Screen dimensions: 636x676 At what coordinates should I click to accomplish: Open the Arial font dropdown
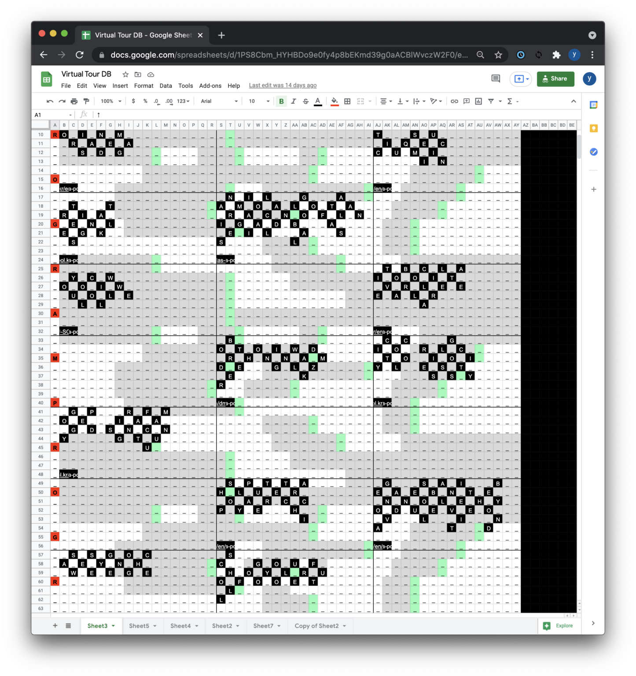219,101
